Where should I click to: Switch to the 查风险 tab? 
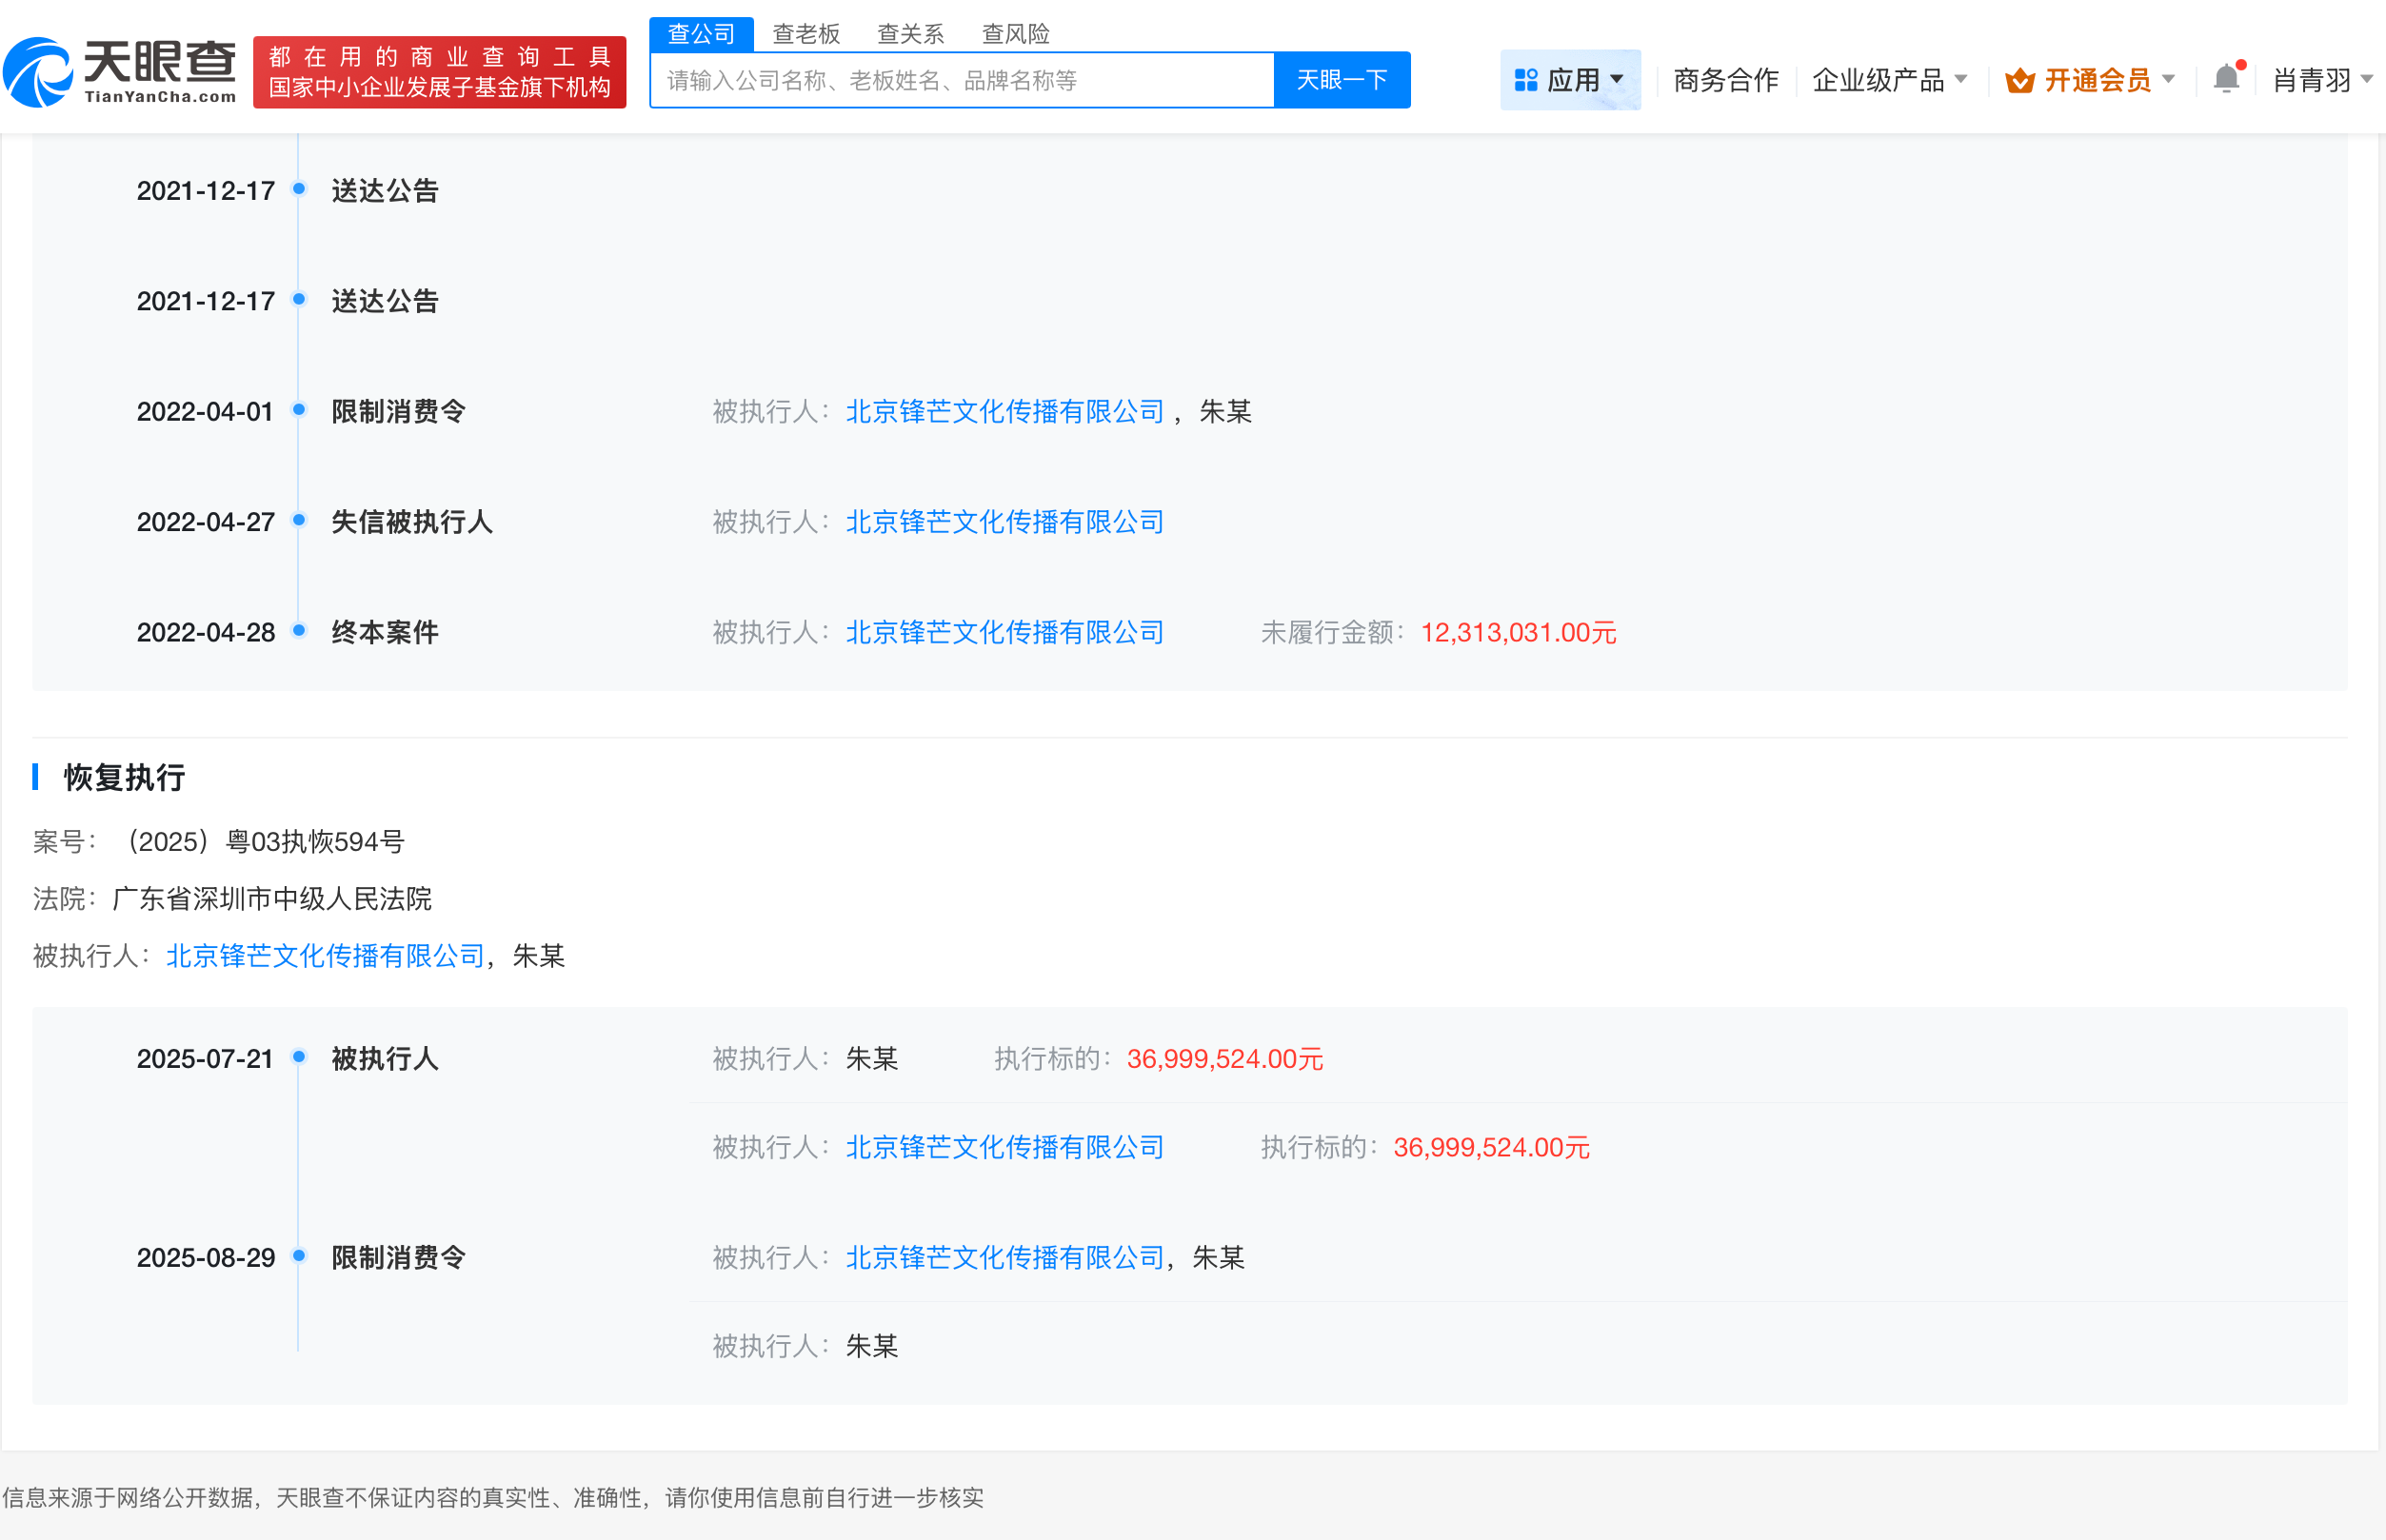tap(1014, 34)
